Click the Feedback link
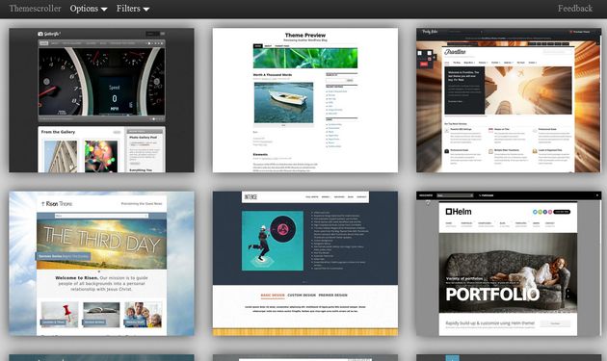This screenshot has width=607, height=361. pyautogui.click(x=575, y=9)
